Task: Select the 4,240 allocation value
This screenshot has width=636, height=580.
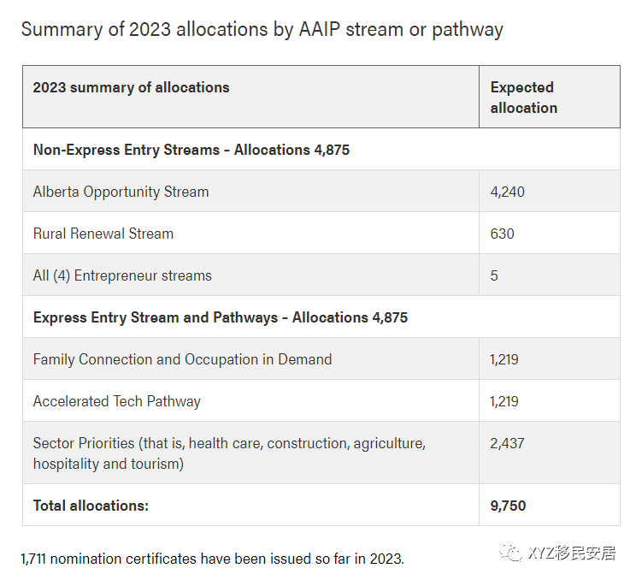Action: point(508,192)
